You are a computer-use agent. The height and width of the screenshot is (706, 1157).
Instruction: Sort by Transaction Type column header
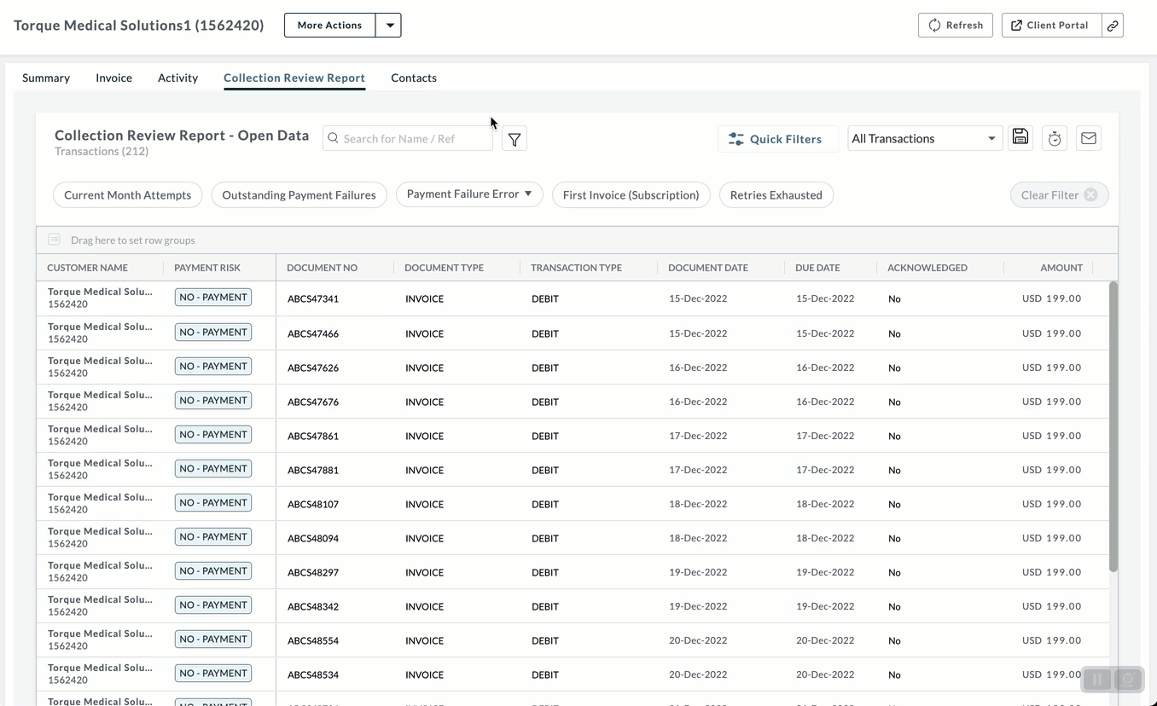(576, 268)
